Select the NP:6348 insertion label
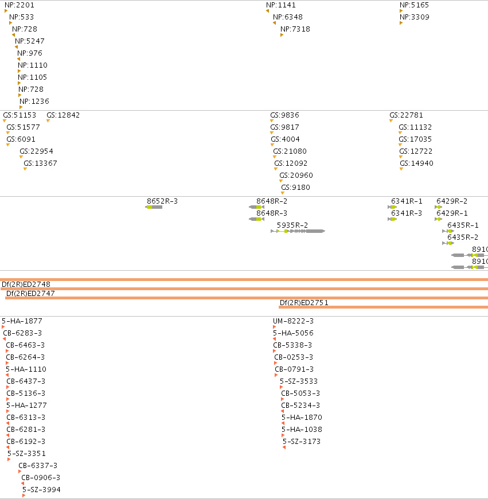 [288, 17]
